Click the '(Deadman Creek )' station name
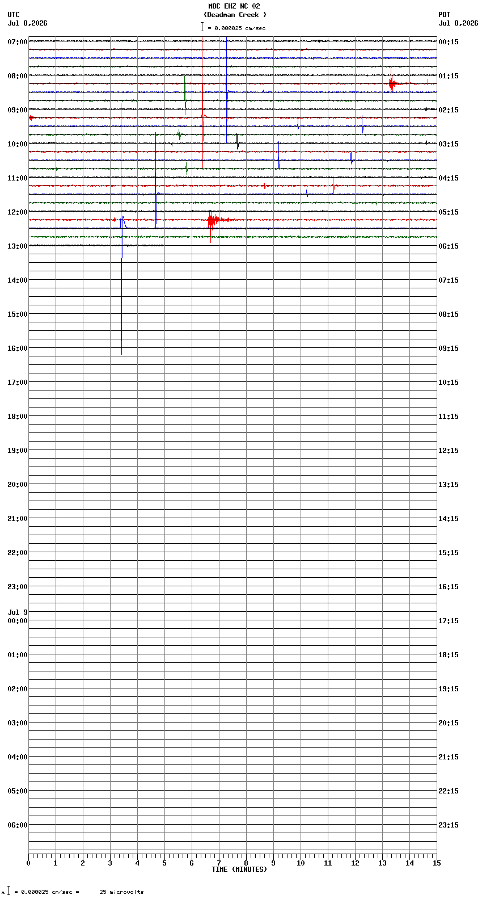Viewport: 482px width, 899px height. [x=235, y=15]
